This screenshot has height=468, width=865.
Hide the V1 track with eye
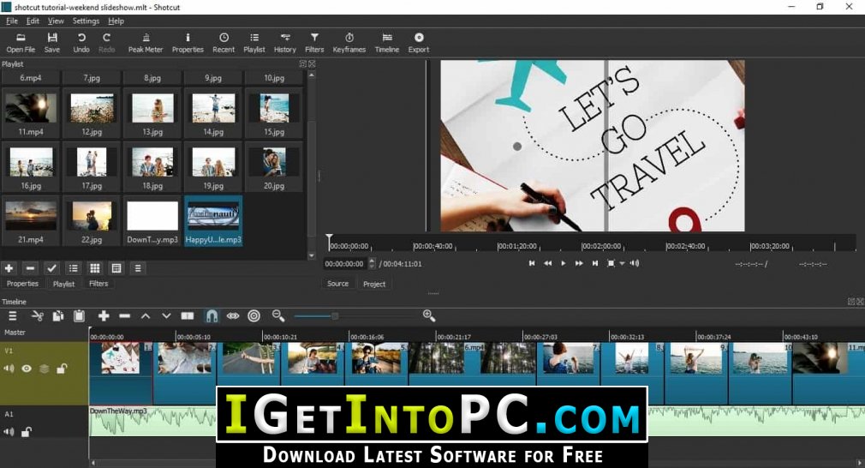[x=27, y=368]
